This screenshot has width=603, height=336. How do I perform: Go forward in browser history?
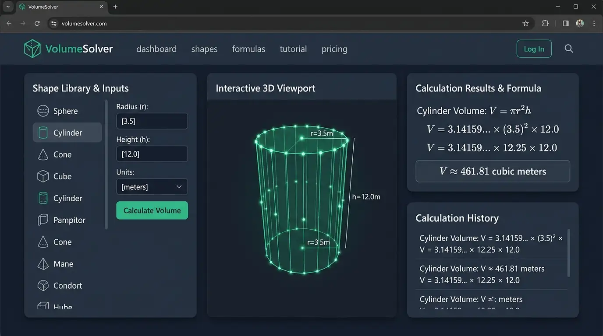click(x=23, y=24)
